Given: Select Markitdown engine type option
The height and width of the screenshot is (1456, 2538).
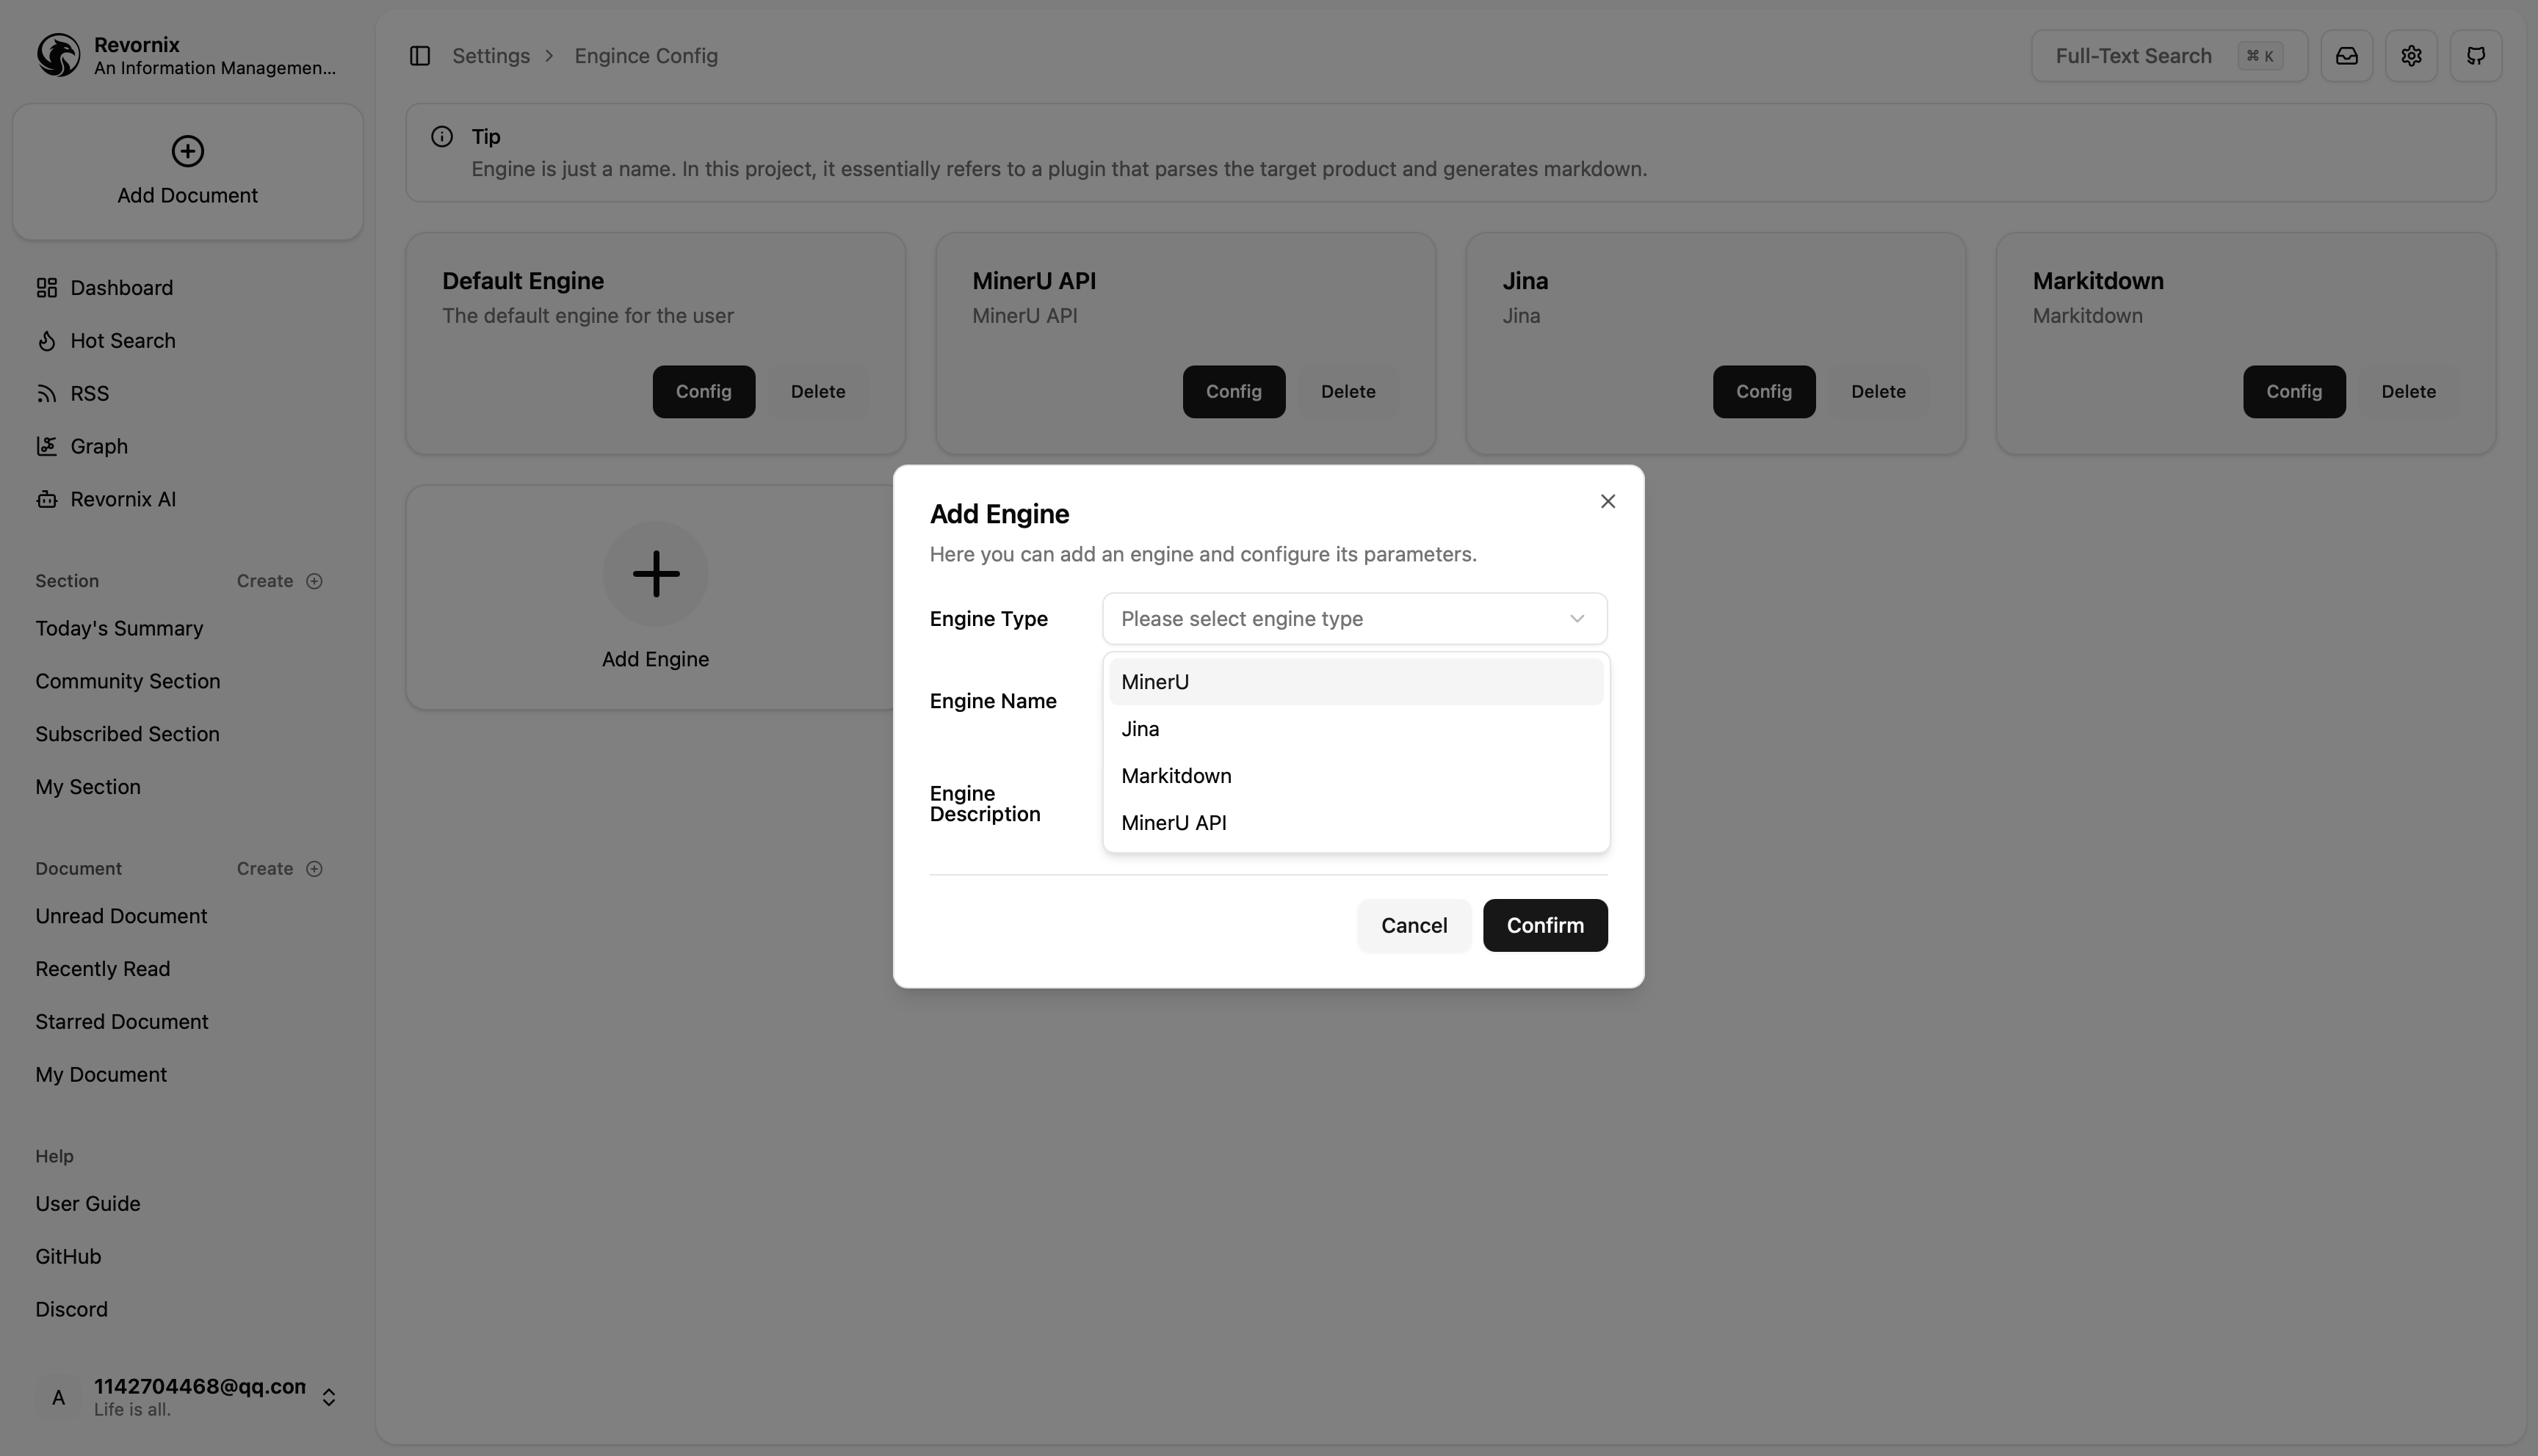Looking at the screenshot, I should pyautogui.click(x=1354, y=776).
